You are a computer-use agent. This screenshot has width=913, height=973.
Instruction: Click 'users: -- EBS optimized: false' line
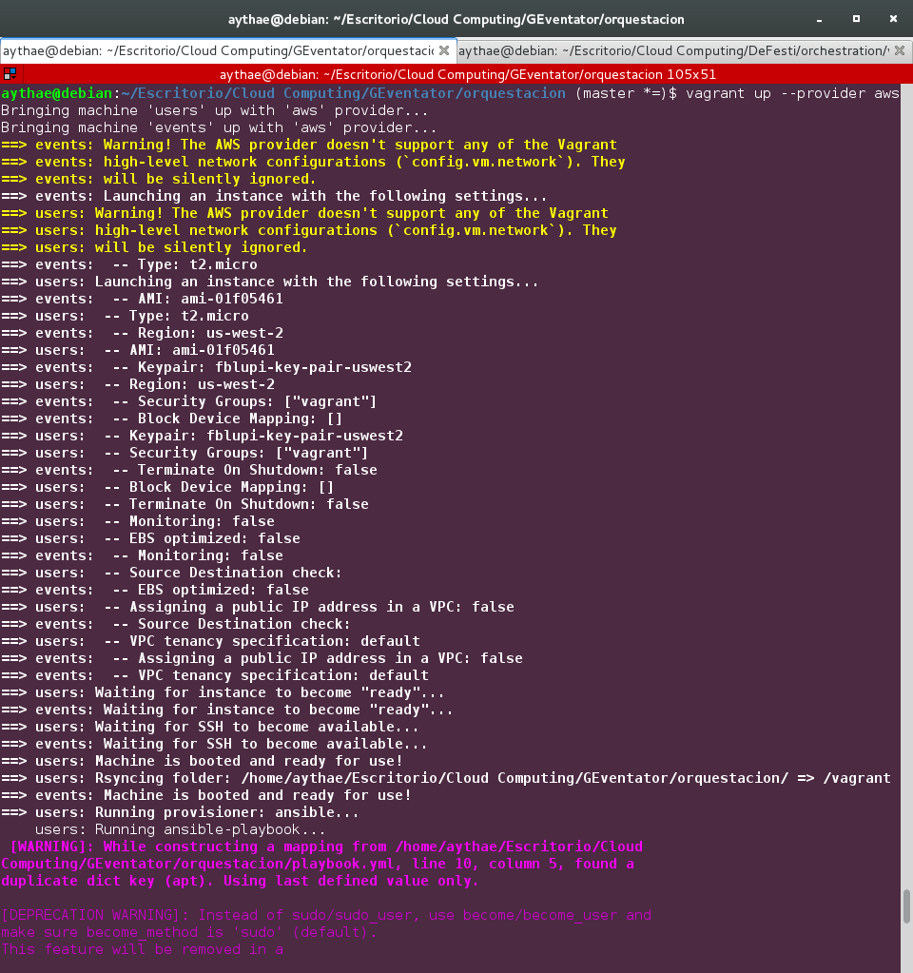(150, 538)
